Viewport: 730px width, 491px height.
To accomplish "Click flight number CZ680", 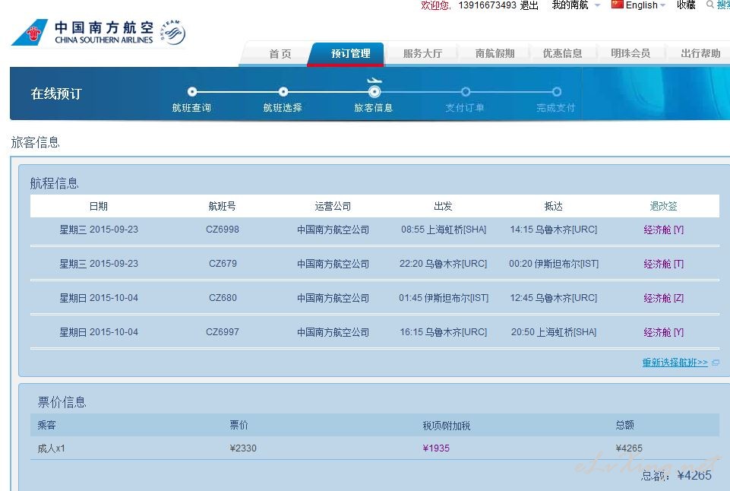I will click(223, 298).
